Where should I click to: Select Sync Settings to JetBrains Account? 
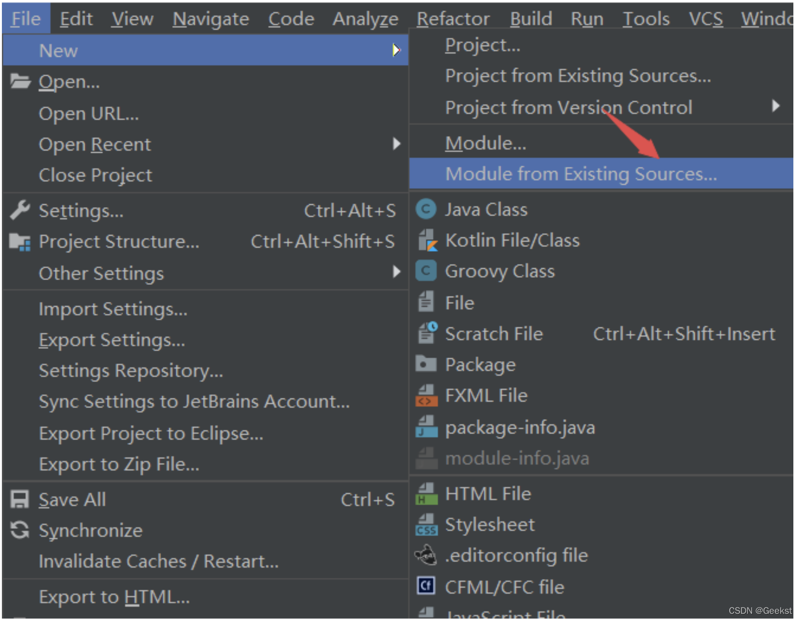click(x=205, y=401)
